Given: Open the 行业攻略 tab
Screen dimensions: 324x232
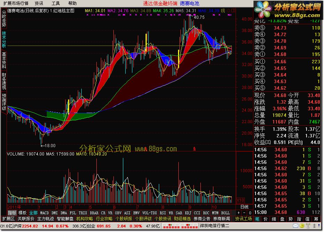Looking at the screenshot, I should [x=104, y=219].
